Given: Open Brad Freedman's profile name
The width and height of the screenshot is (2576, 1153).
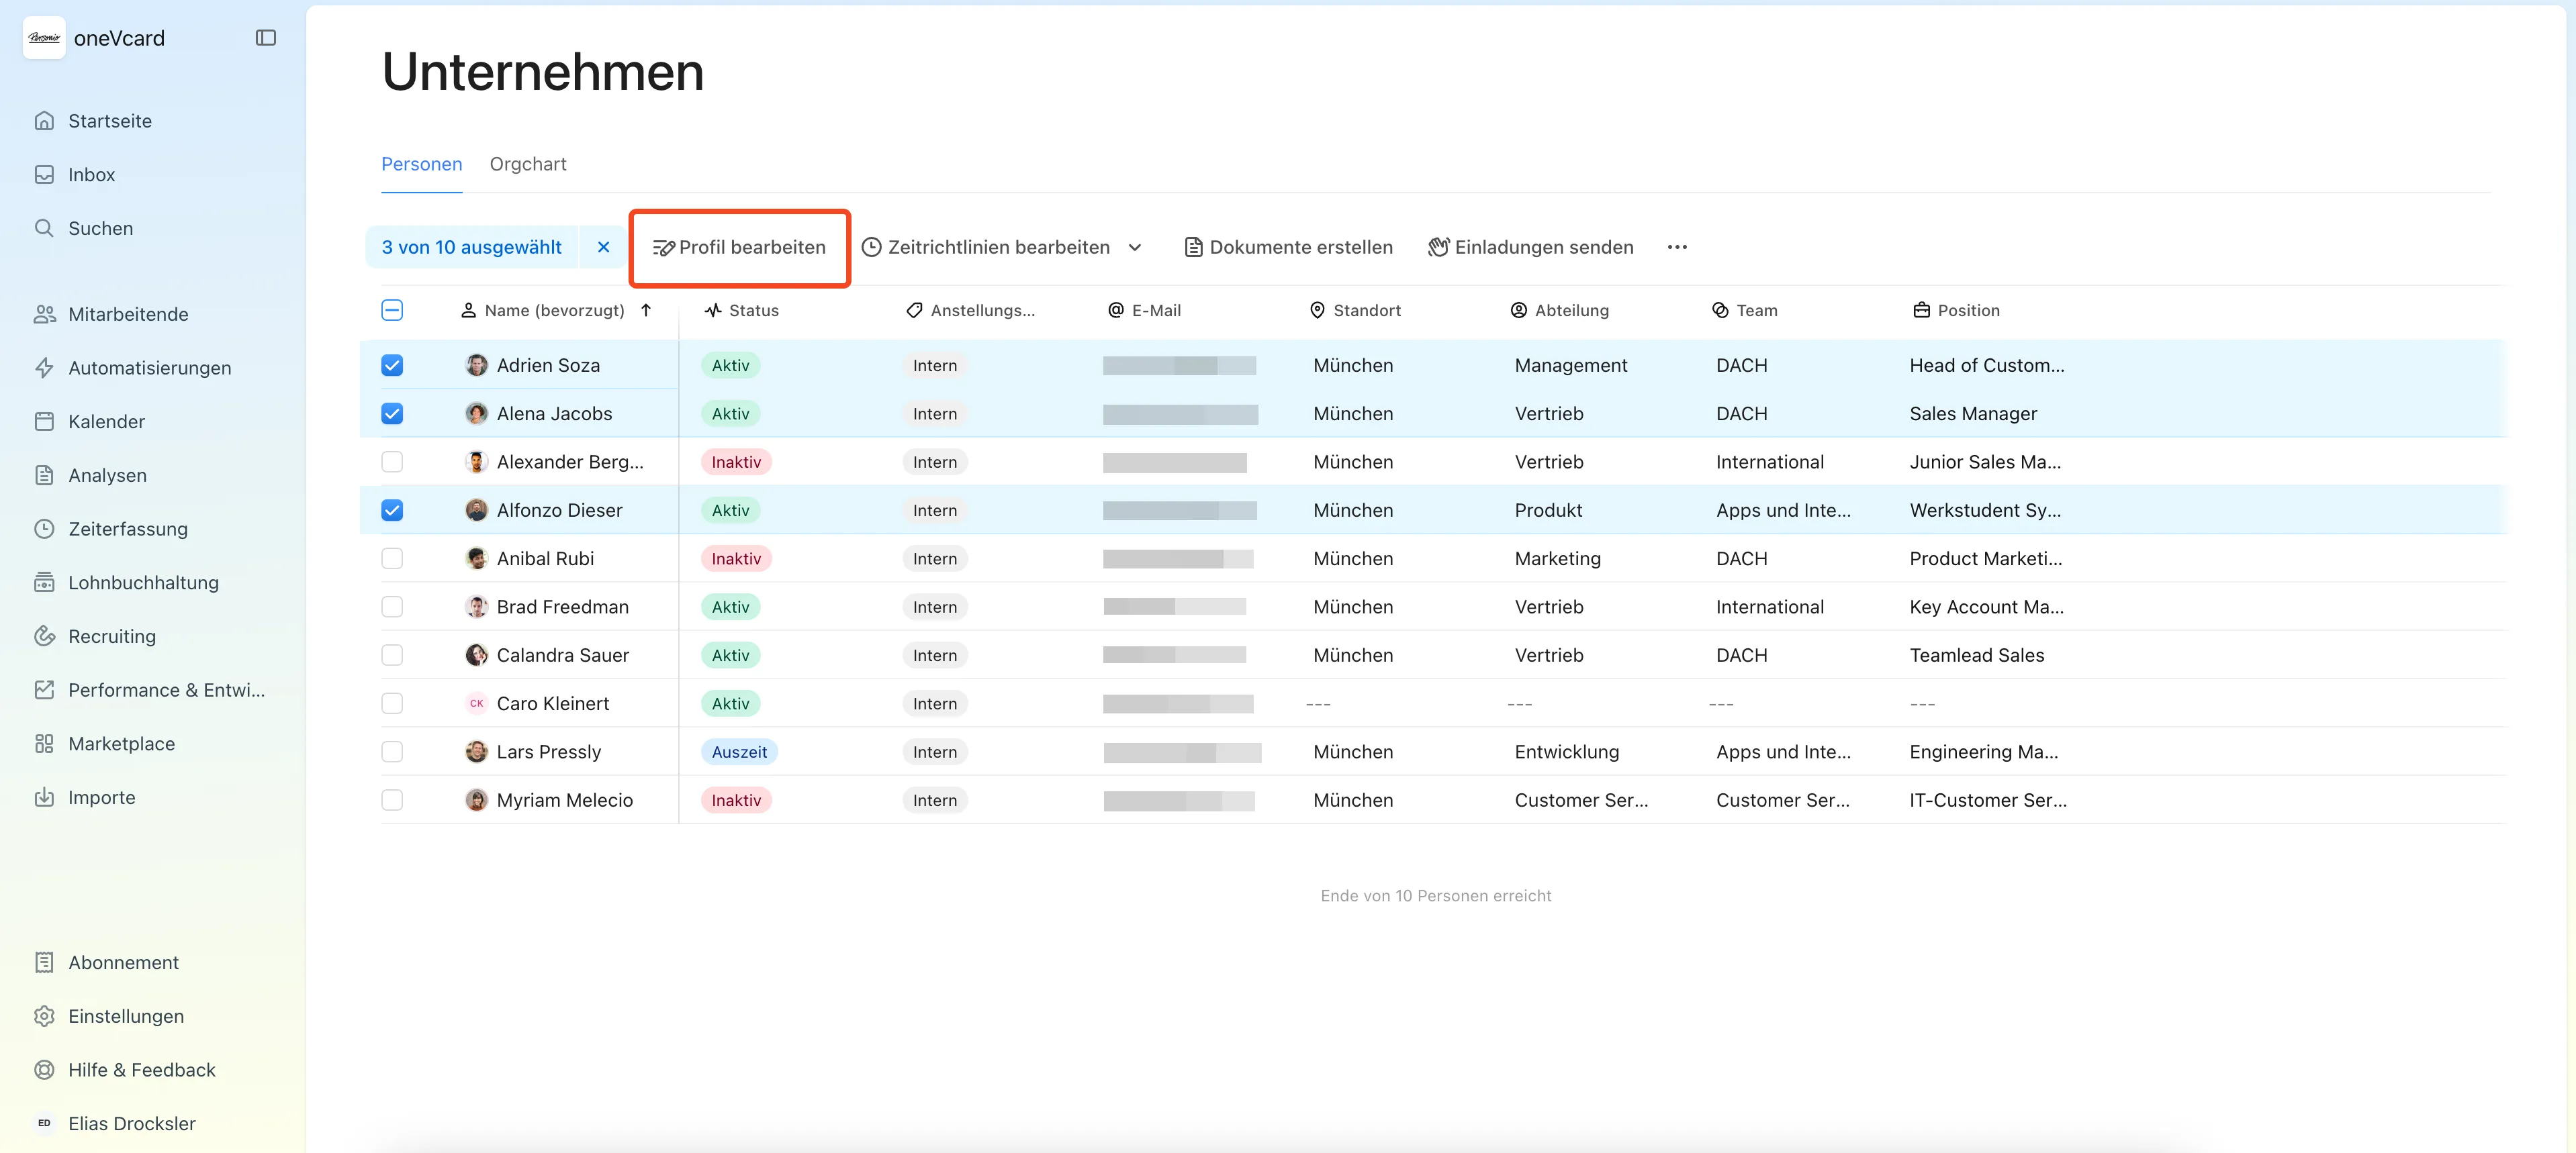Looking at the screenshot, I should pos(563,607).
